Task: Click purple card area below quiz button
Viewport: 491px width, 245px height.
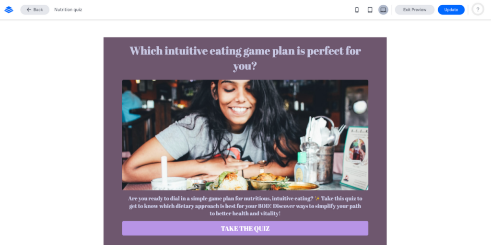Action: click(x=245, y=241)
